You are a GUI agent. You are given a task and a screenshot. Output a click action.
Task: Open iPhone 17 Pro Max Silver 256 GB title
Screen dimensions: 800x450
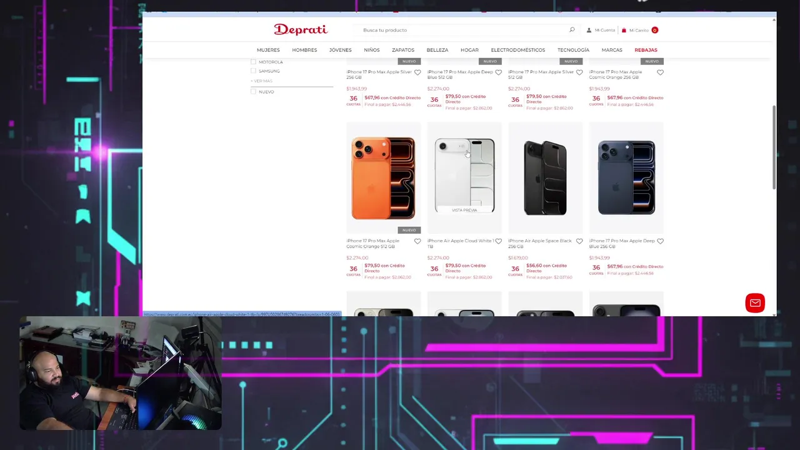379,74
